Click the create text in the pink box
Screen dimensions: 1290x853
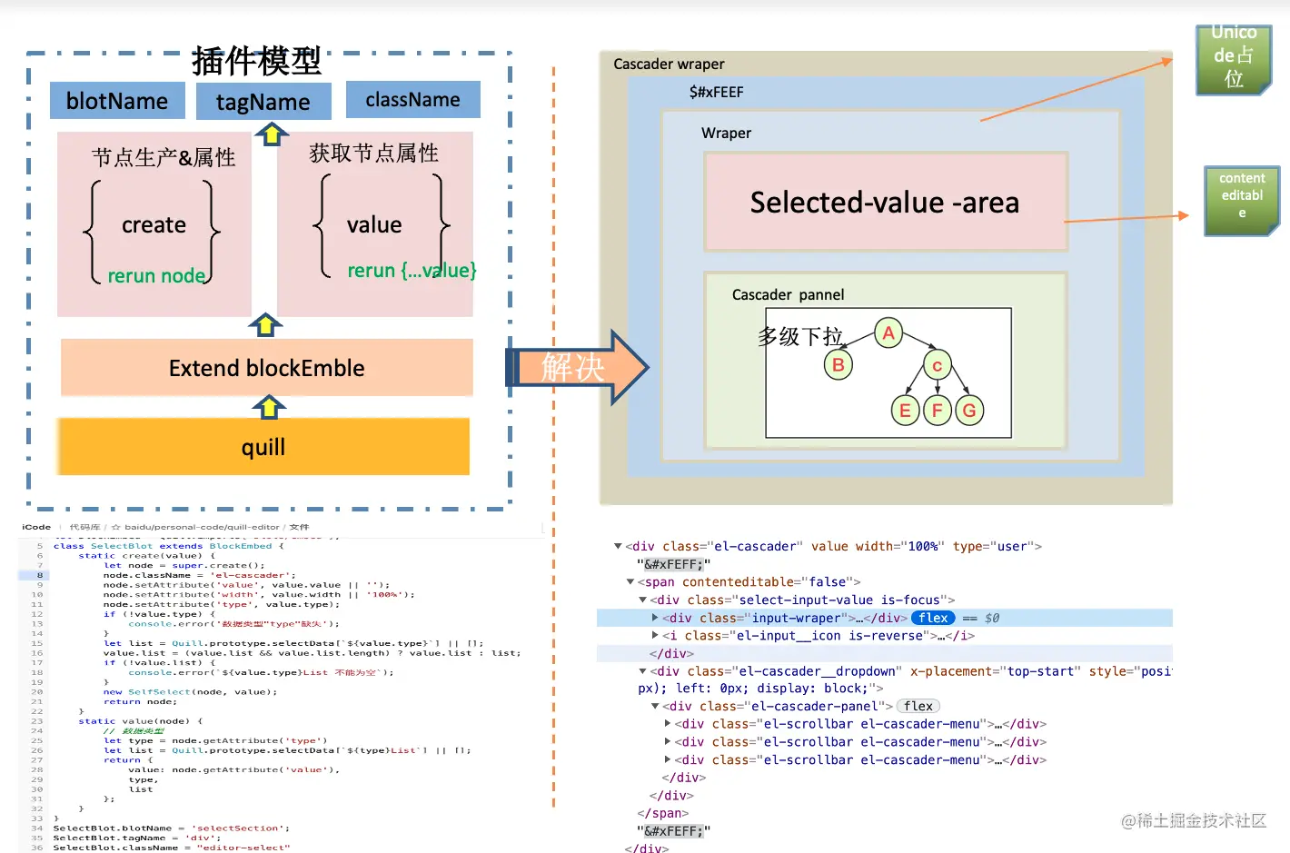pyautogui.click(x=154, y=225)
